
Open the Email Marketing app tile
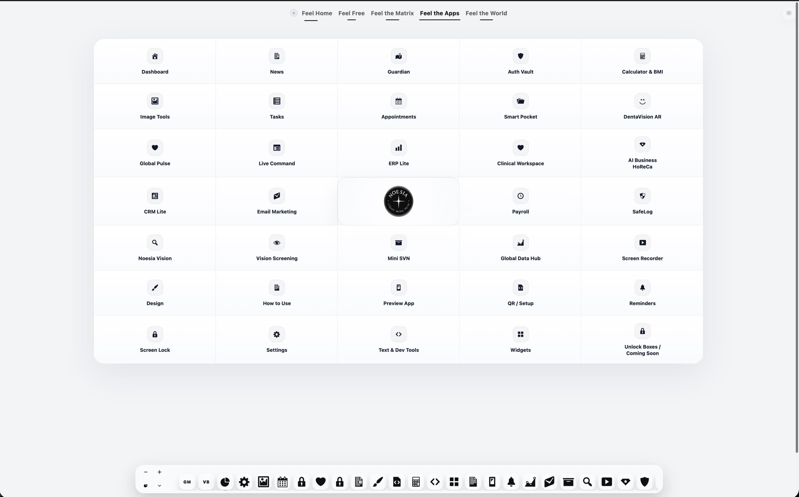(x=277, y=201)
